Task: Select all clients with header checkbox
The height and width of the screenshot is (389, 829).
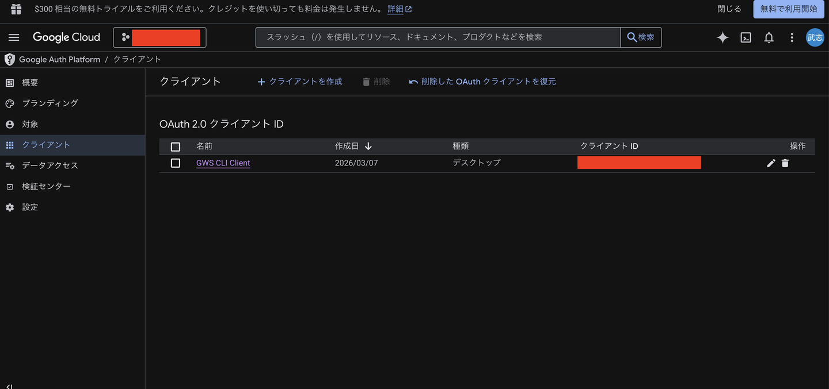Action: point(176,147)
